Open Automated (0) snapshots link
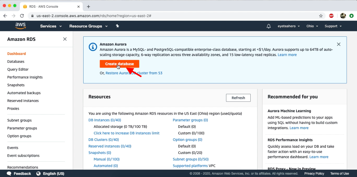The image size is (357, 177). [106, 166]
